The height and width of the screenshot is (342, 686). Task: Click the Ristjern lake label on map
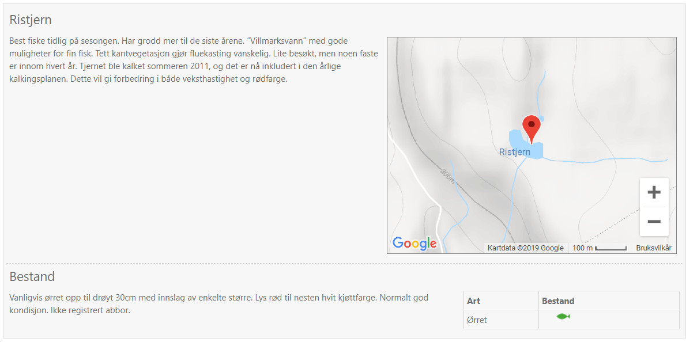[x=514, y=153]
